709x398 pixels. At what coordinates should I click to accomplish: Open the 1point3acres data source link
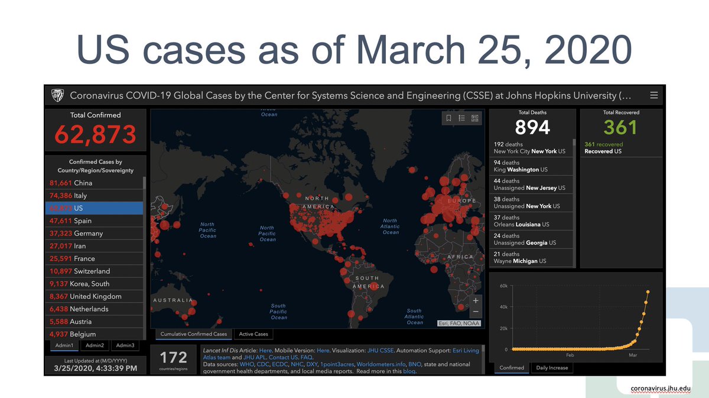[x=336, y=364]
